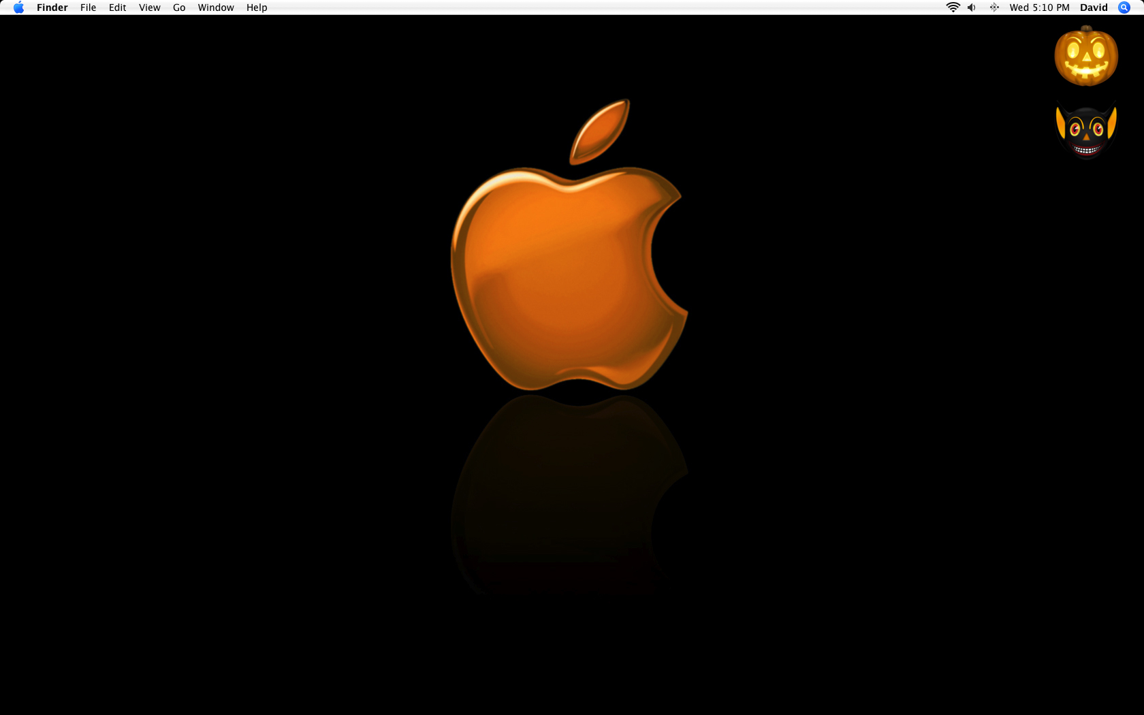
Task: Open Spotlight search magnifier
Action: 1124,7
